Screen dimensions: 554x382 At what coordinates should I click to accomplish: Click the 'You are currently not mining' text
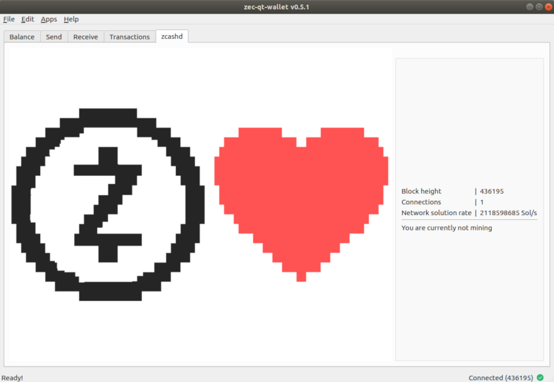447,228
